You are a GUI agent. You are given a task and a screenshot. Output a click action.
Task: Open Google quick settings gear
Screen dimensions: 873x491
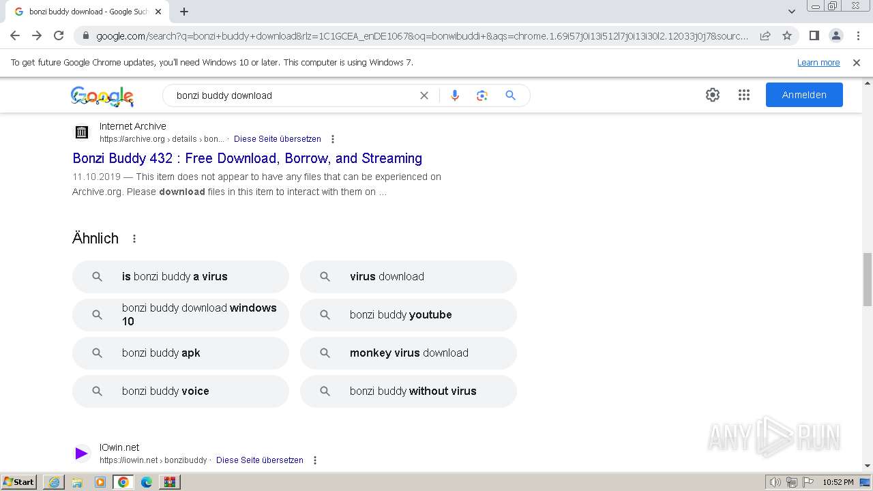pos(713,95)
